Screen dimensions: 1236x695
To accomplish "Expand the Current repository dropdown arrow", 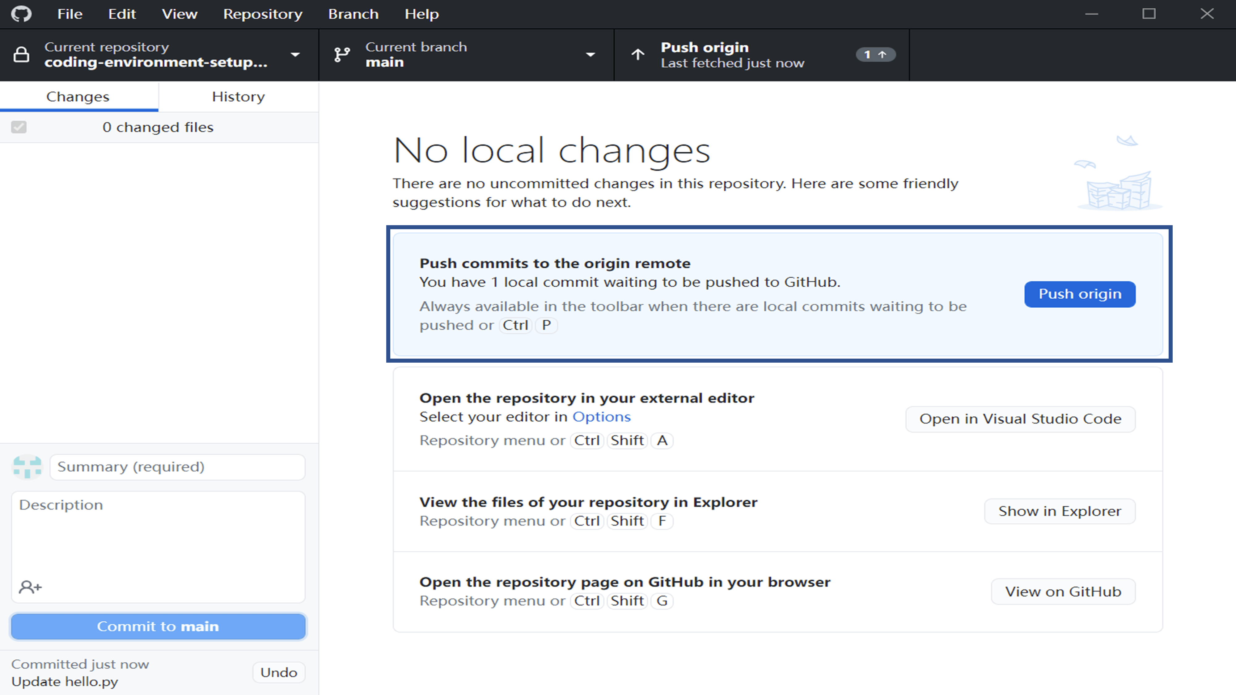I will coord(296,55).
